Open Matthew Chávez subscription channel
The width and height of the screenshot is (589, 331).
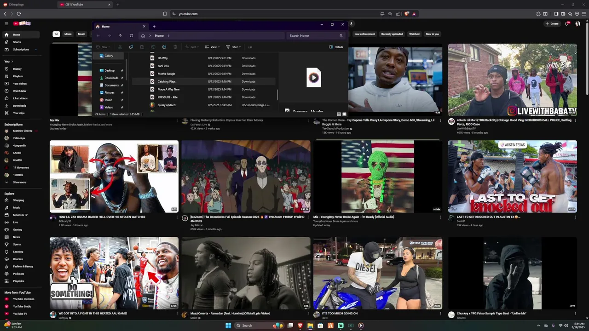click(21, 131)
